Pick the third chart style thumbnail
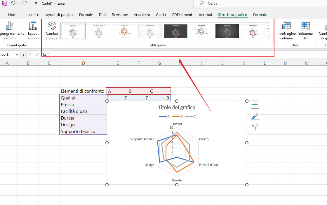The height and width of the screenshot is (205, 327). [124, 31]
